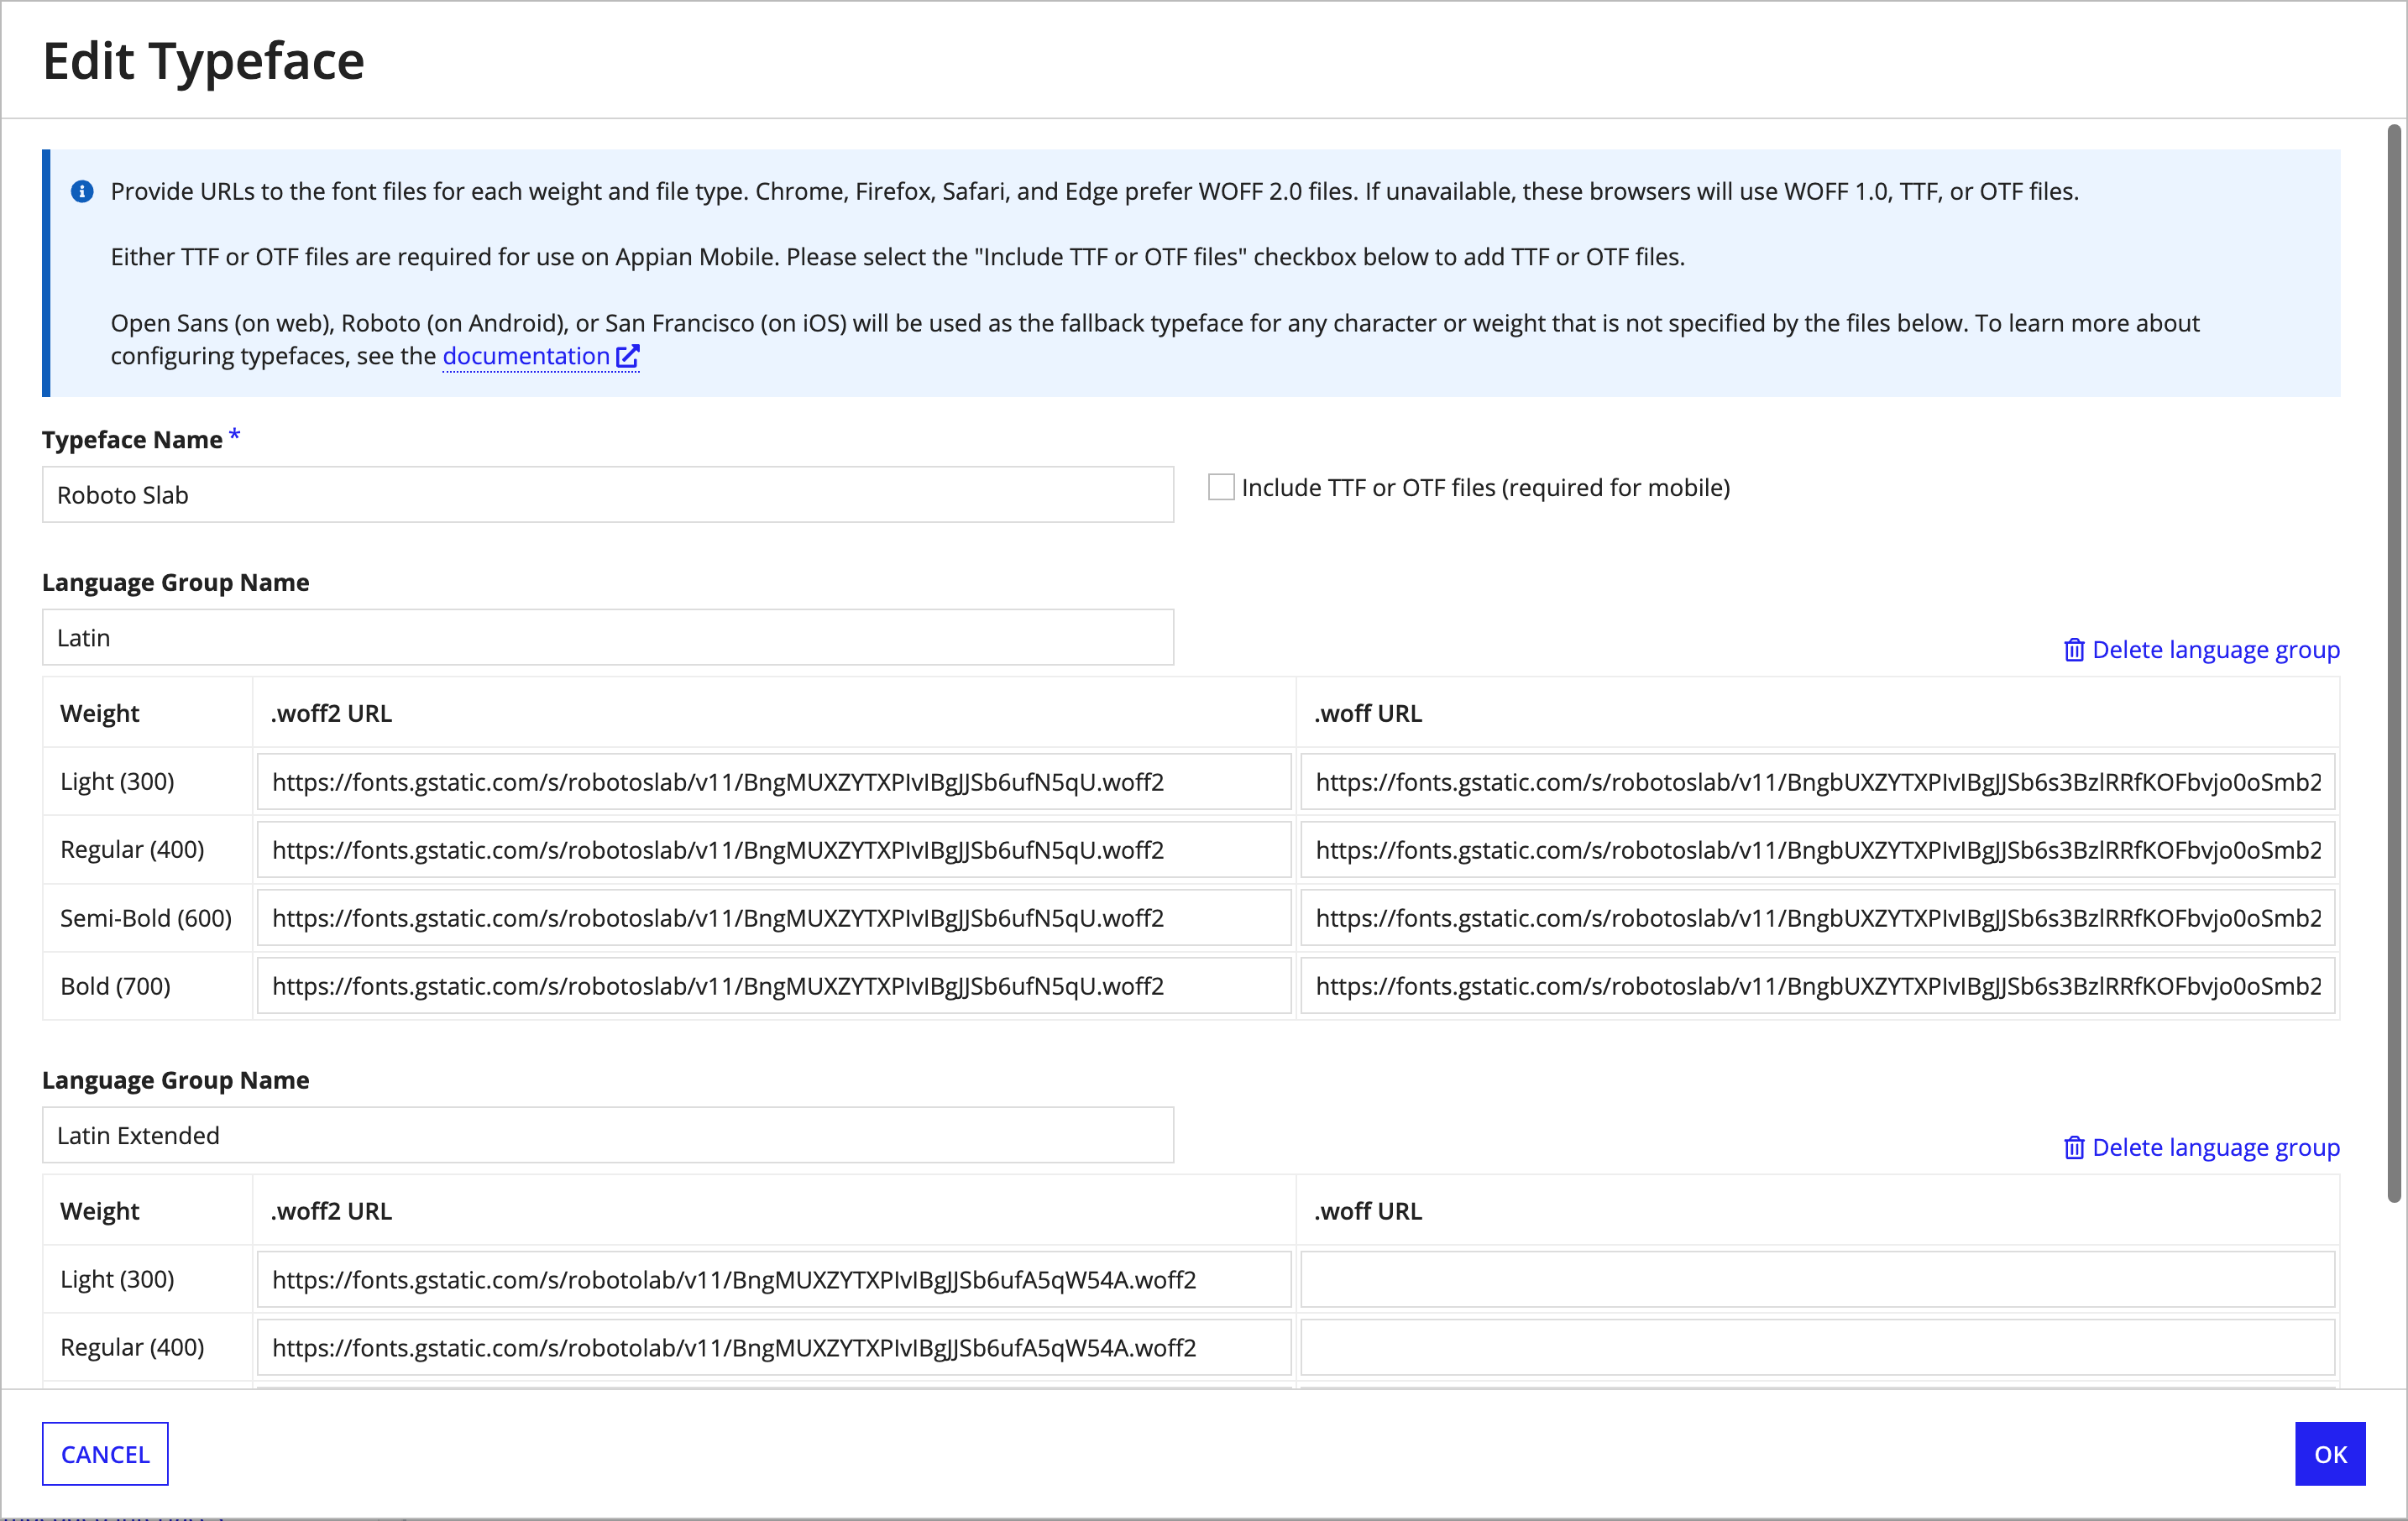Click Latin Semi-Bold (600) woff URL field
Viewport: 2408px width, 1521px height.
pyautogui.click(x=1818, y=917)
